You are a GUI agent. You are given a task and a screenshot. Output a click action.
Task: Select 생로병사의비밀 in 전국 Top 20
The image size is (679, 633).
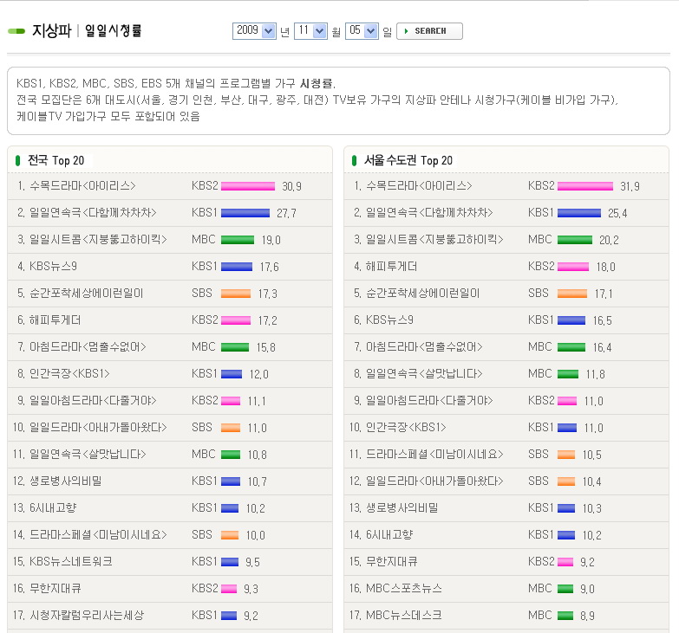pyautogui.click(x=65, y=481)
